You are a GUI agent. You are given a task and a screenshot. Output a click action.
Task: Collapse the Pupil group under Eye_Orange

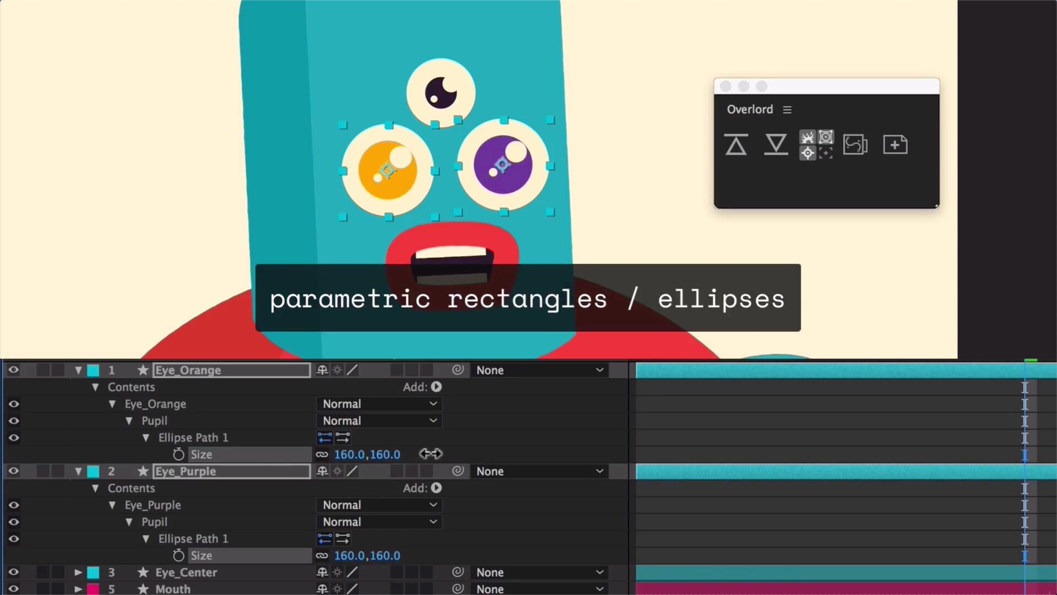point(129,421)
